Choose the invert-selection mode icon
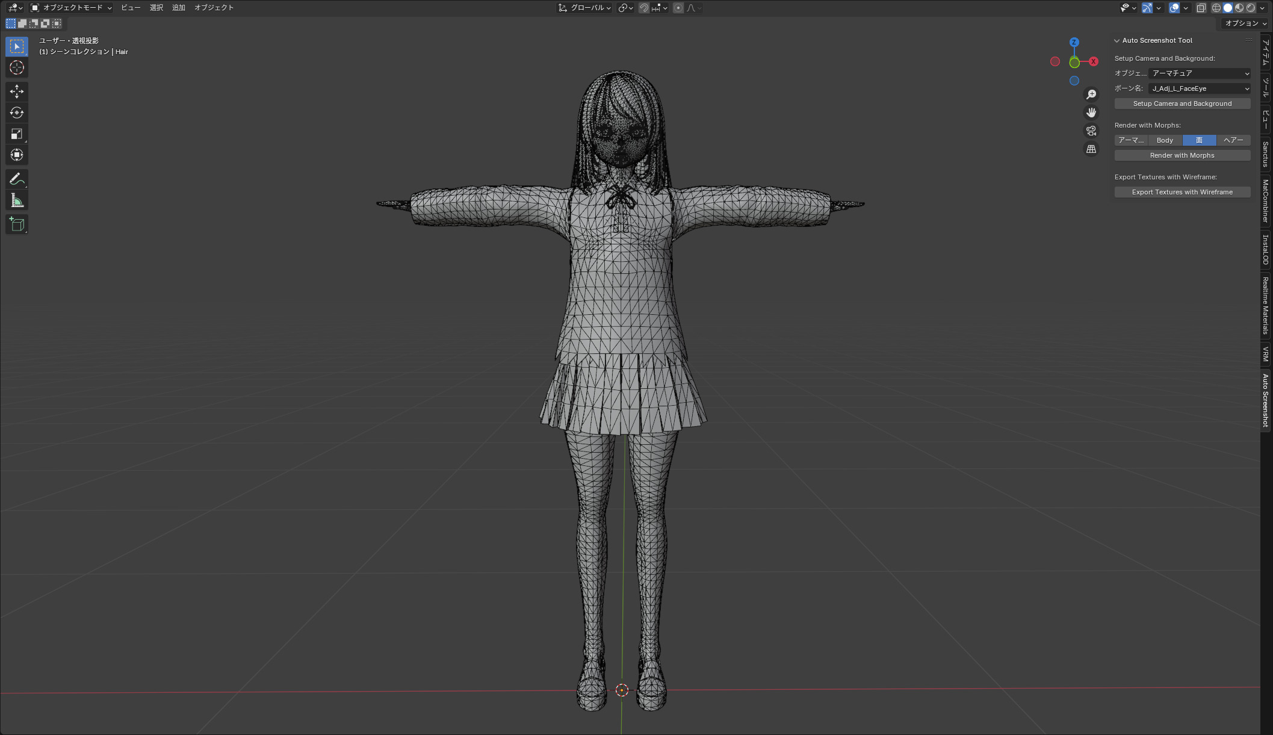The width and height of the screenshot is (1273, 735). click(x=45, y=23)
